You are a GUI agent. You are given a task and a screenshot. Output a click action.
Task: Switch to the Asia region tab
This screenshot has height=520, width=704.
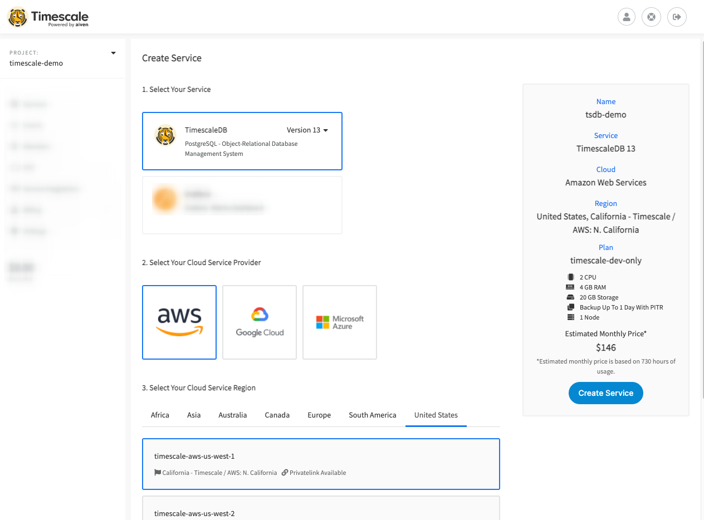[194, 415]
